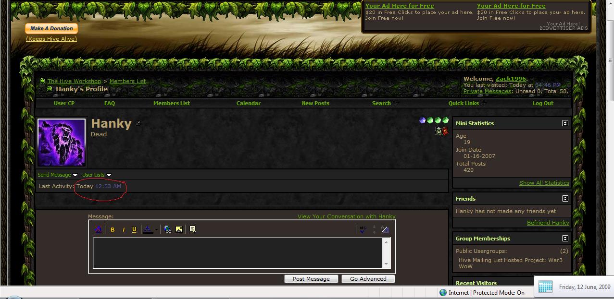Click the Remove Text Formatting icon
Image resolution: width=614 pixels, height=299 pixels.
pyautogui.click(x=98, y=229)
